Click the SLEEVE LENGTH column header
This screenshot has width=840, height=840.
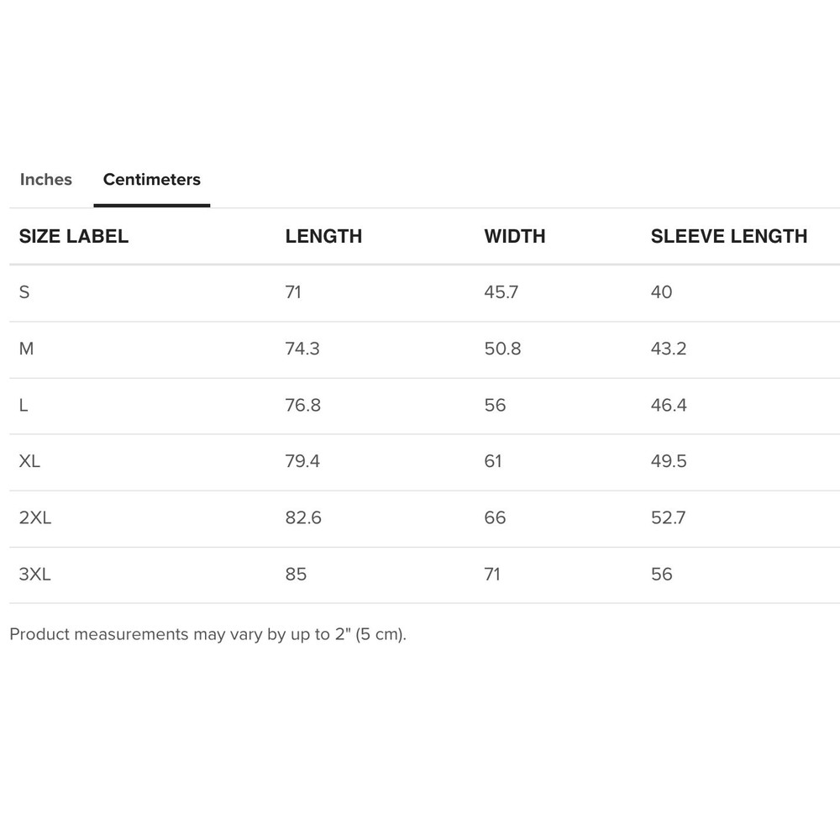click(x=729, y=237)
